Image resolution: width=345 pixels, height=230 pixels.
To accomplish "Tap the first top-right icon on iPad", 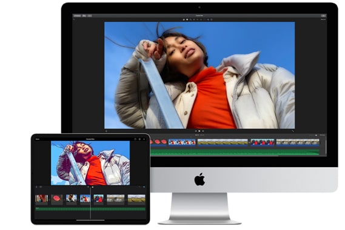I will [135, 139].
